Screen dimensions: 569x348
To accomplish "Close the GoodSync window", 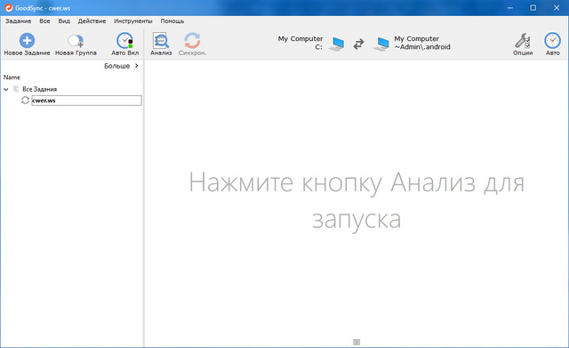I will 557,8.
